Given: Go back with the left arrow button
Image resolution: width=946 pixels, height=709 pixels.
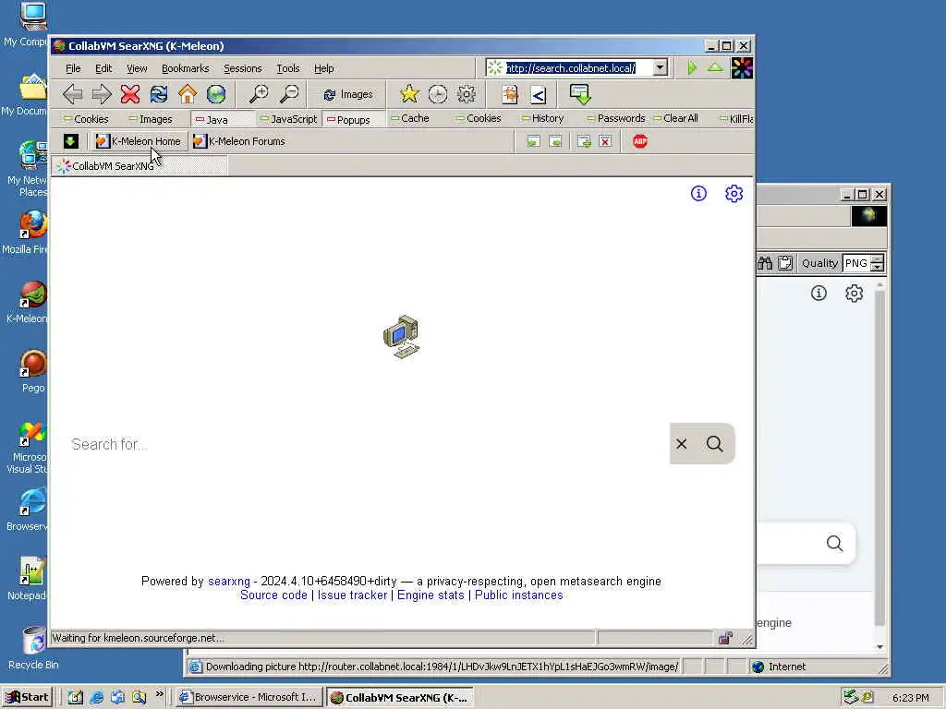Looking at the screenshot, I should point(72,94).
